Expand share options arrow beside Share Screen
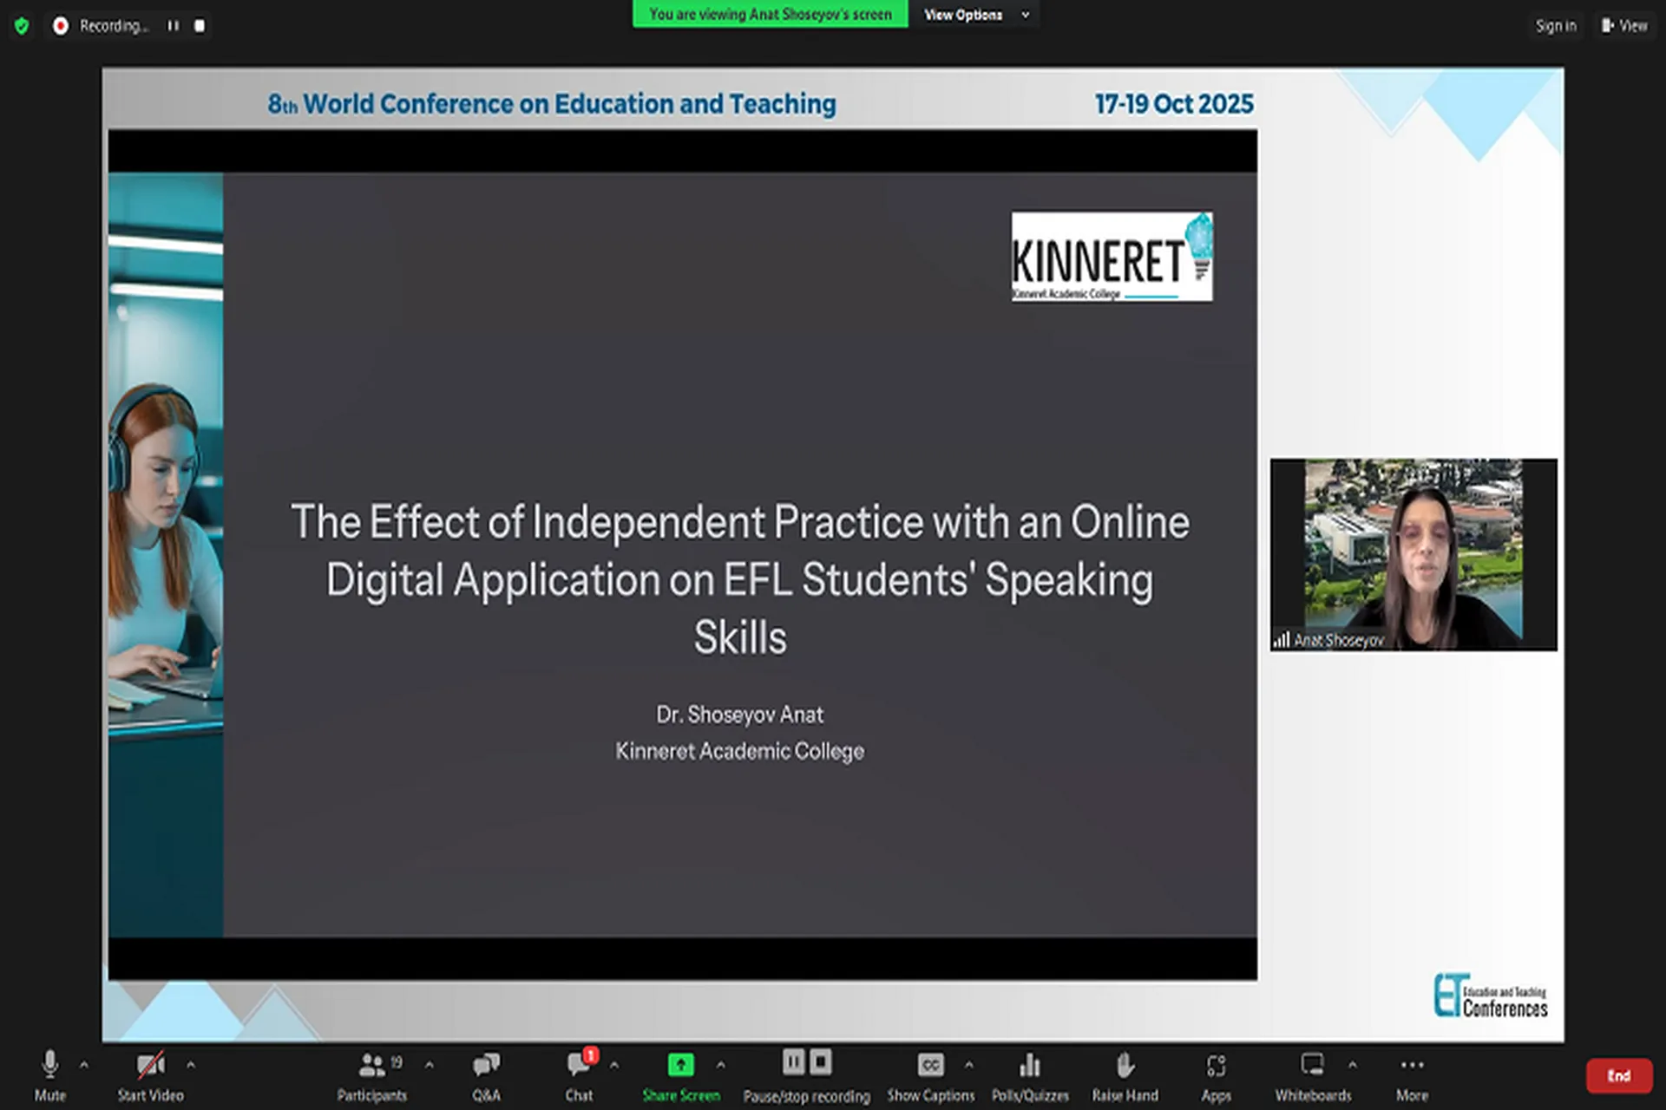1666x1110 pixels. point(720,1064)
